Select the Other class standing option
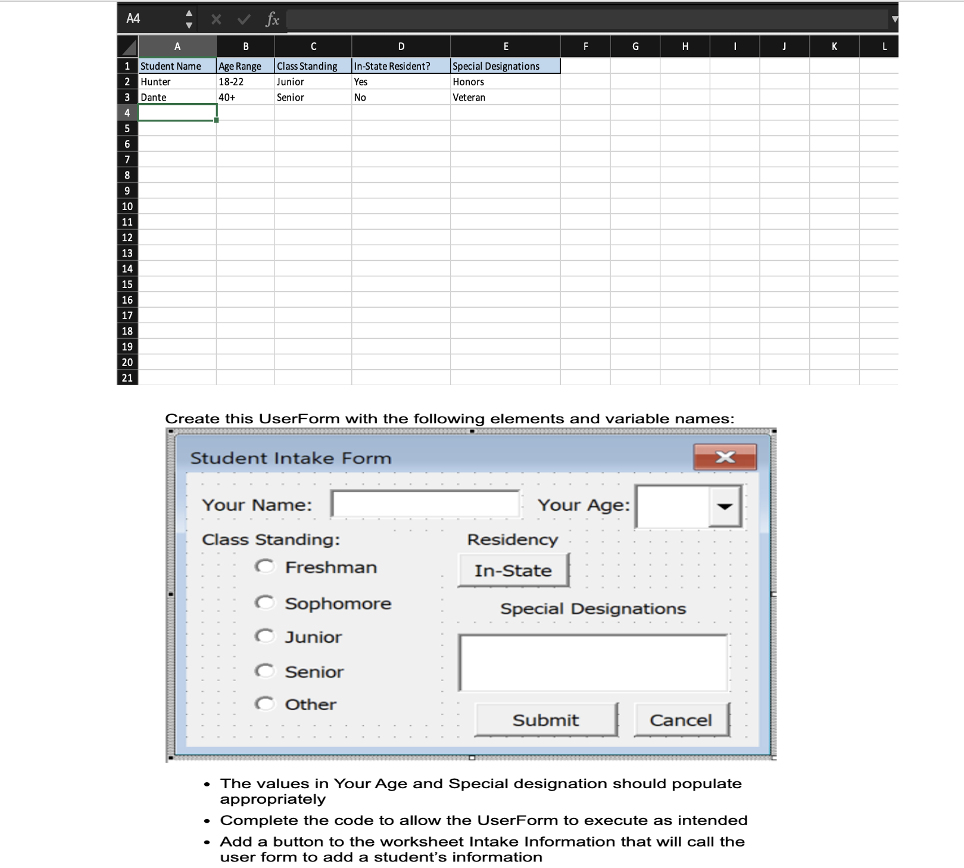This screenshot has height=868, width=964. coord(266,703)
